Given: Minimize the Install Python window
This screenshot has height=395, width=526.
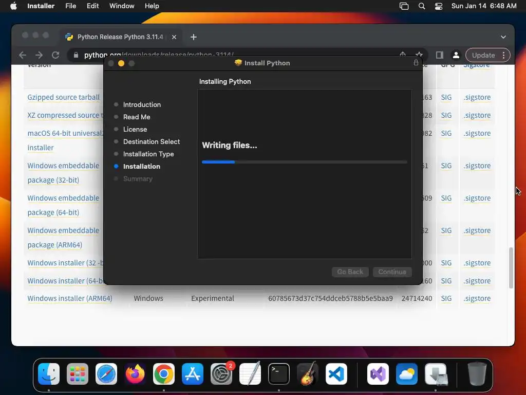Looking at the screenshot, I should (x=121, y=63).
